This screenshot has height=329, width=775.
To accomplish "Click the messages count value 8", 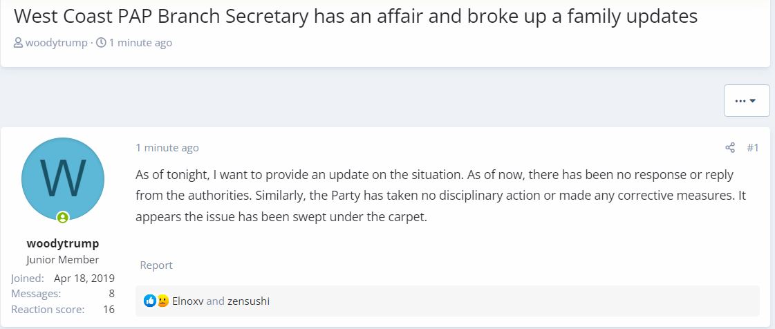I will 111,294.
